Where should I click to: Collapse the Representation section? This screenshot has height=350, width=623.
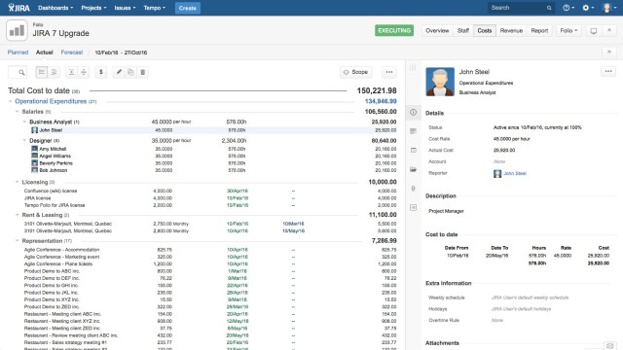[18, 240]
